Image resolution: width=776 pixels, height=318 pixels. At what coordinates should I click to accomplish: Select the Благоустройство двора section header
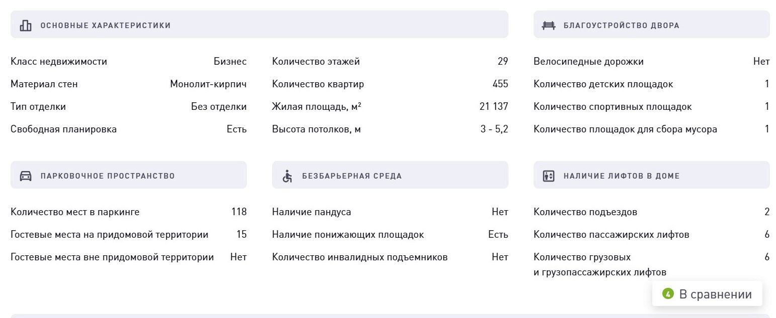point(651,25)
